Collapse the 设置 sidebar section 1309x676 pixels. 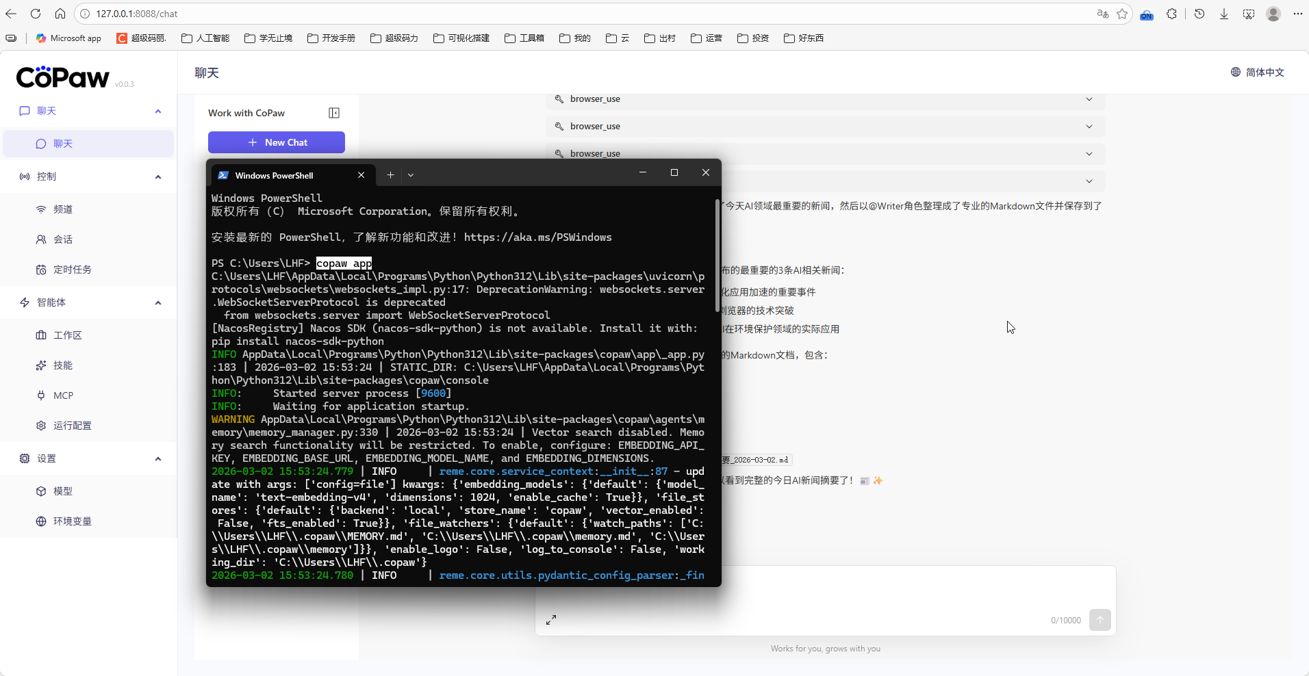(158, 458)
